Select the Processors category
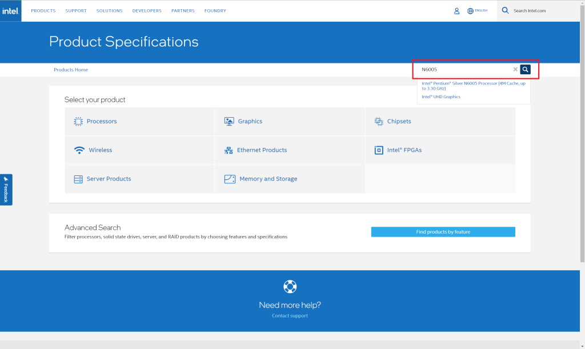585x349 pixels. tap(101, 121)
